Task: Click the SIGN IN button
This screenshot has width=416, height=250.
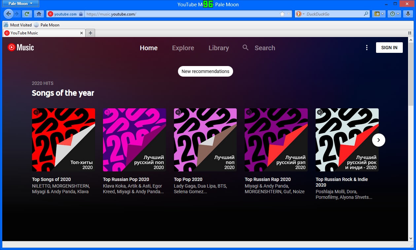Action: coord(389,48)
